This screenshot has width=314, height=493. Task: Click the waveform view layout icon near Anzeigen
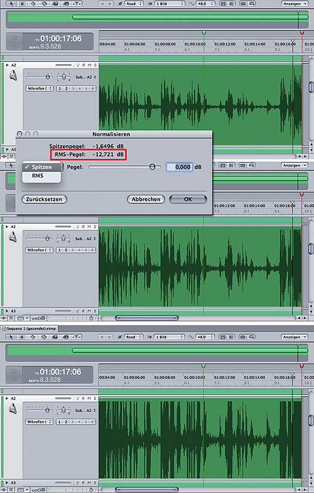223,336
